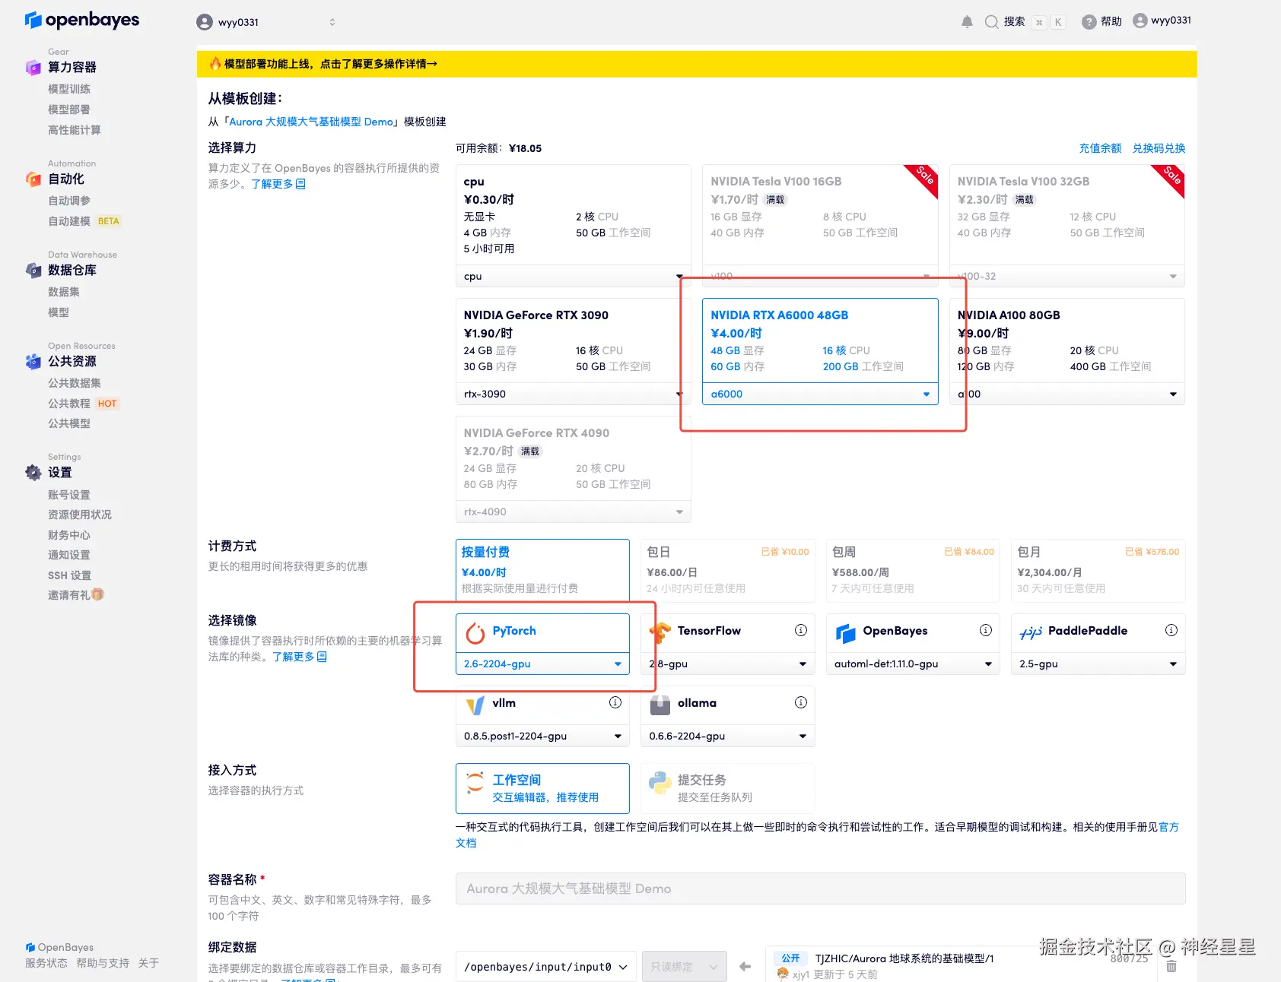Screen dimensions: 1281x982
Task: Click the OpenBayes image logo icon
Action: pyautogui.click(x=846, y=632)
